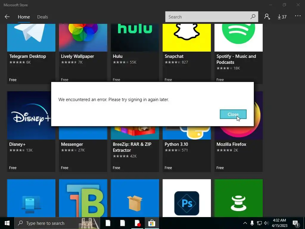Open the second taskbar document icon
This screenshot has height=229, width=305.
(x=122, y=223)
